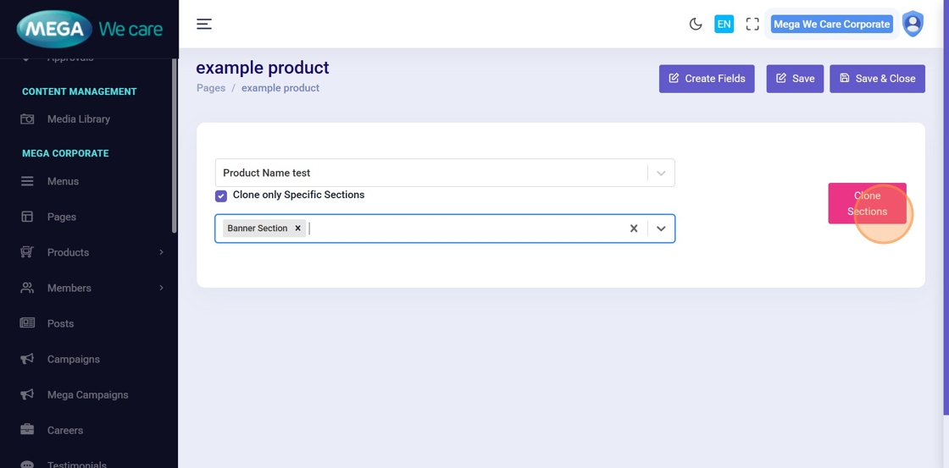This screenshot has width=949, height=468.
Task: Expand the Members submenu arrow
Action: tap(161, 288)
